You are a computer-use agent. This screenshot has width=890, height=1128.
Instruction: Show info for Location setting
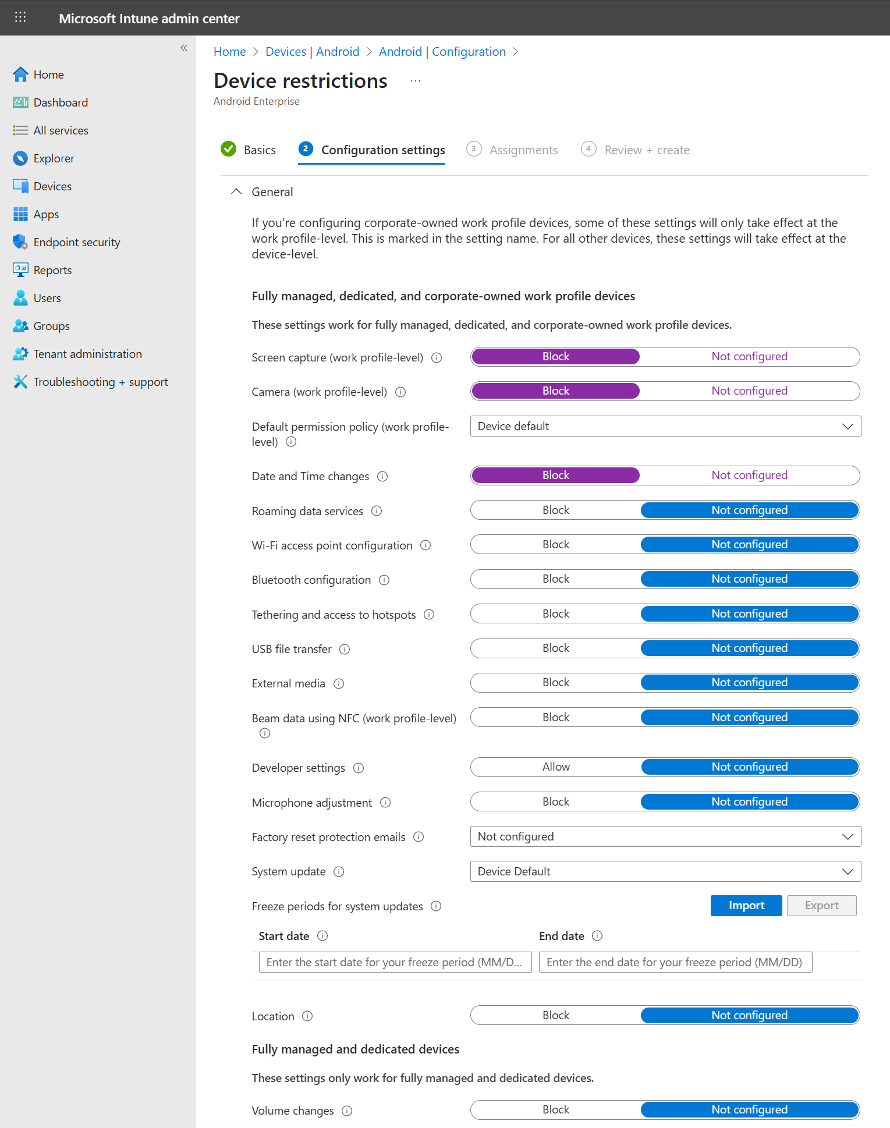coord(307,1016)
